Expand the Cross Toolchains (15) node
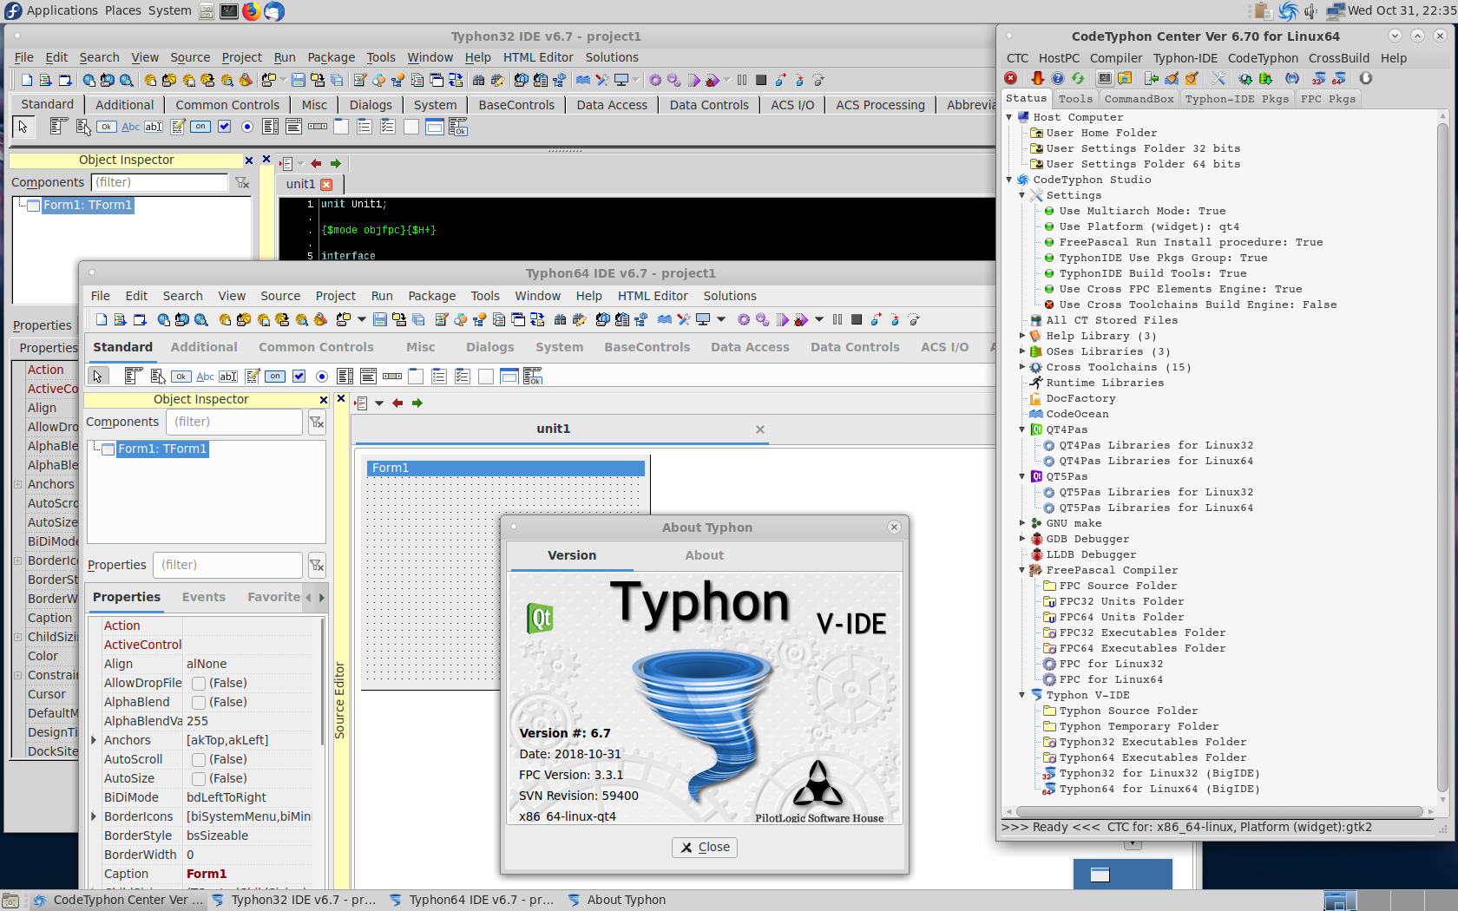The image size is (1458, 911). tap(1022, 367)
